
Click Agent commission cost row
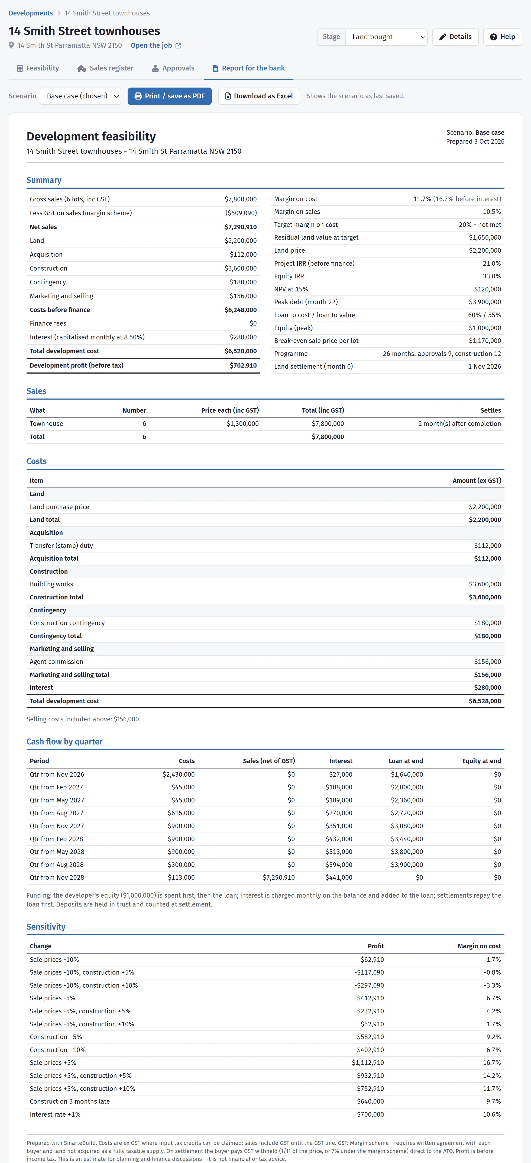click(x=265, y=662)
